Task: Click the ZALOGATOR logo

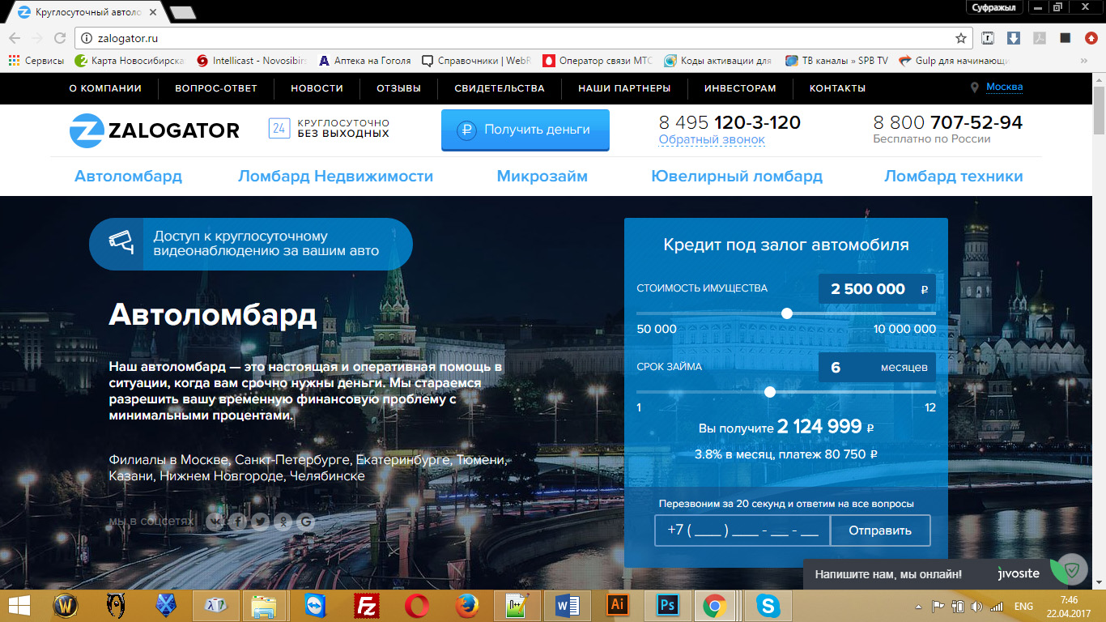Action: 155,130
